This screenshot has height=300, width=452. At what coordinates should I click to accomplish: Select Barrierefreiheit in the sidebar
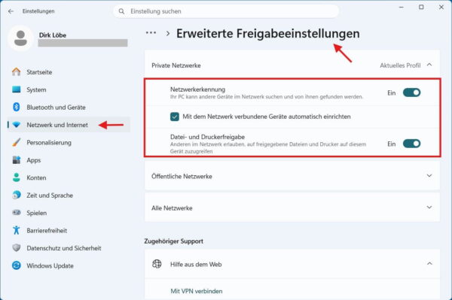69,230
